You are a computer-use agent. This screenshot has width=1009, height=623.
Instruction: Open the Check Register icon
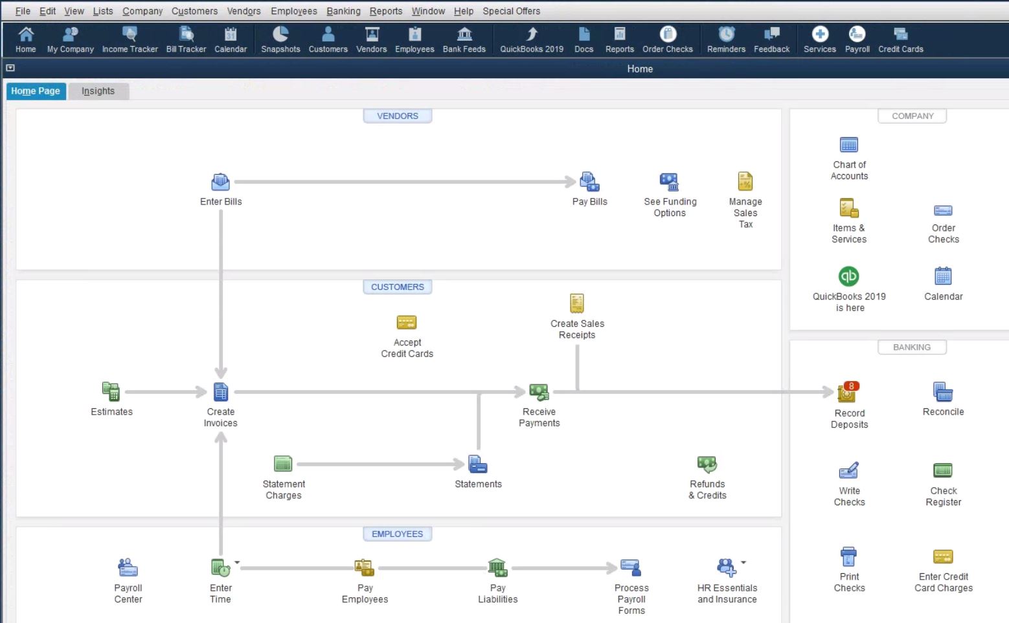pos(943,470)
